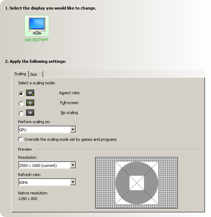Click the scaling preview test pattern image

137,183
